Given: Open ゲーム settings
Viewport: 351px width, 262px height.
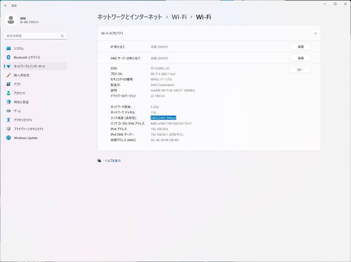Looking at the screenshot, I should (35, 111).
